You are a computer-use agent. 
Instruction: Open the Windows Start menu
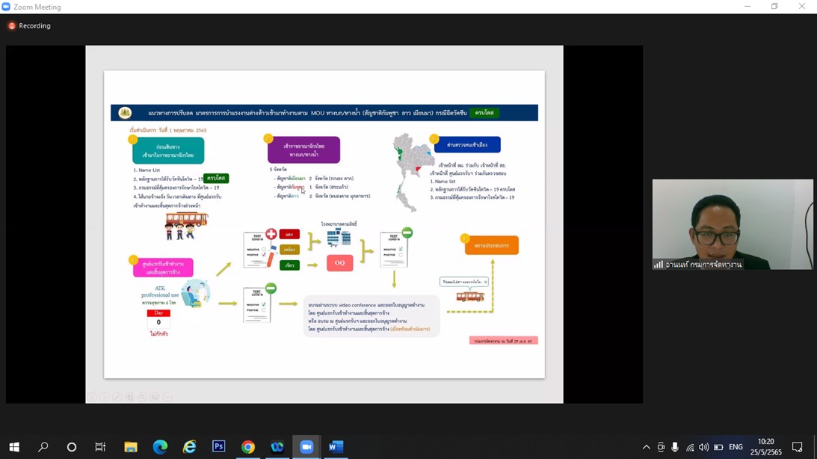click(13, 447)
